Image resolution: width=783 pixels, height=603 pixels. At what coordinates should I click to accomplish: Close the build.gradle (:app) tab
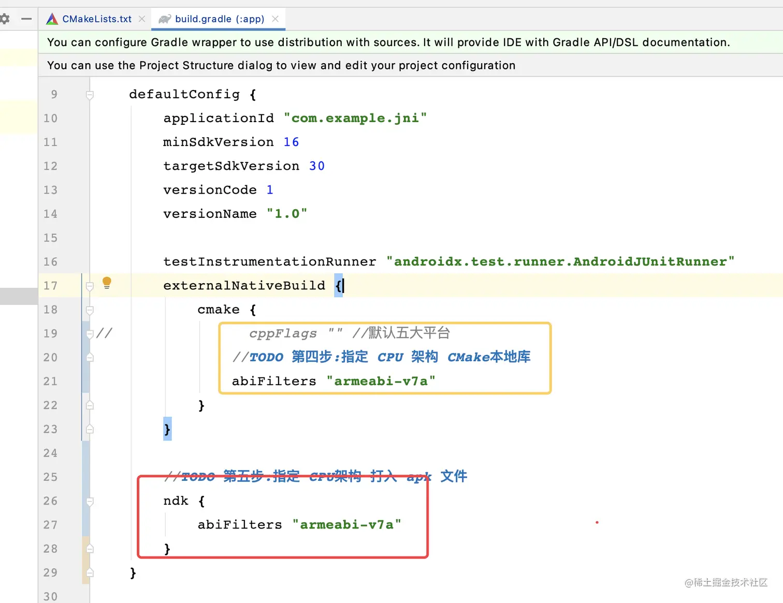pos(275,19)
